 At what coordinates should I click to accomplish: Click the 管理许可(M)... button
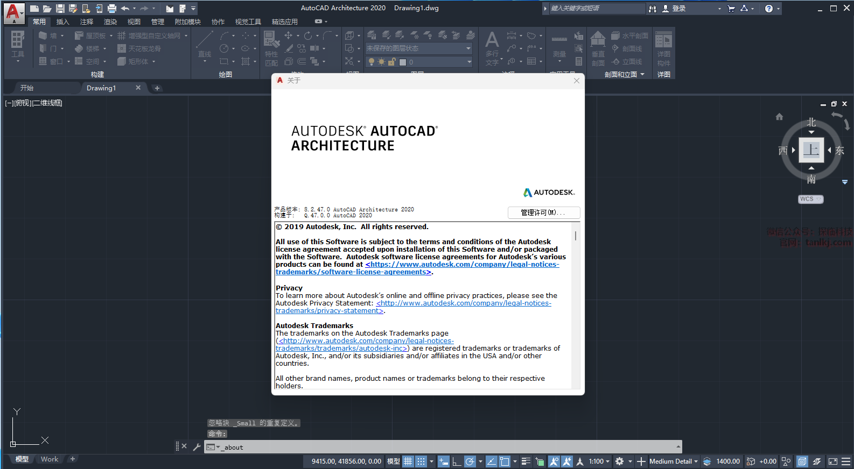click(543, 213)
